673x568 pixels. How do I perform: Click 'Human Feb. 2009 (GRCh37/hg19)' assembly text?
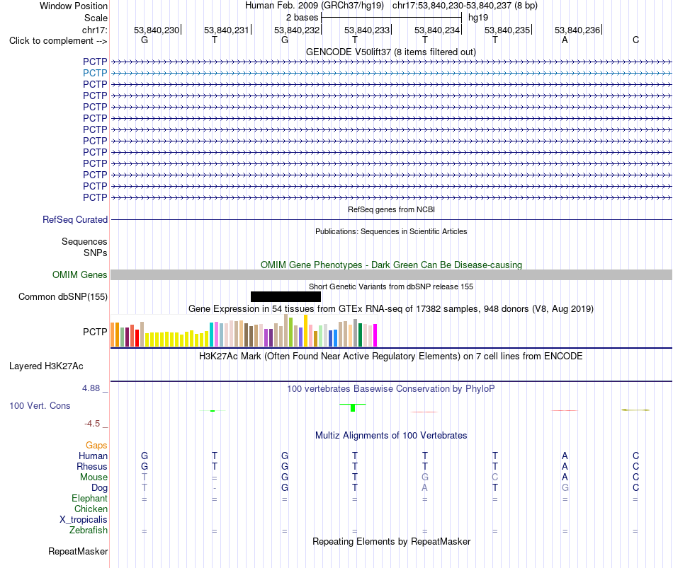click(314, 6)
